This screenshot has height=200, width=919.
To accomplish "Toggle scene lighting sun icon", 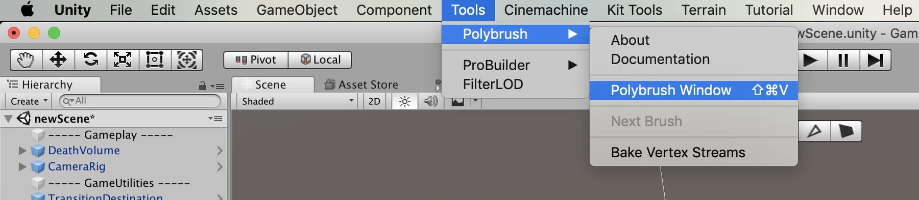I will pyautogui.click(x=405, y=101).
